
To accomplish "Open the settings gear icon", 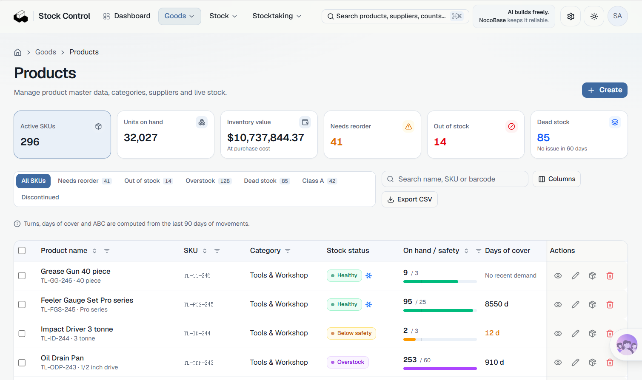I will [x=571, y=16].
